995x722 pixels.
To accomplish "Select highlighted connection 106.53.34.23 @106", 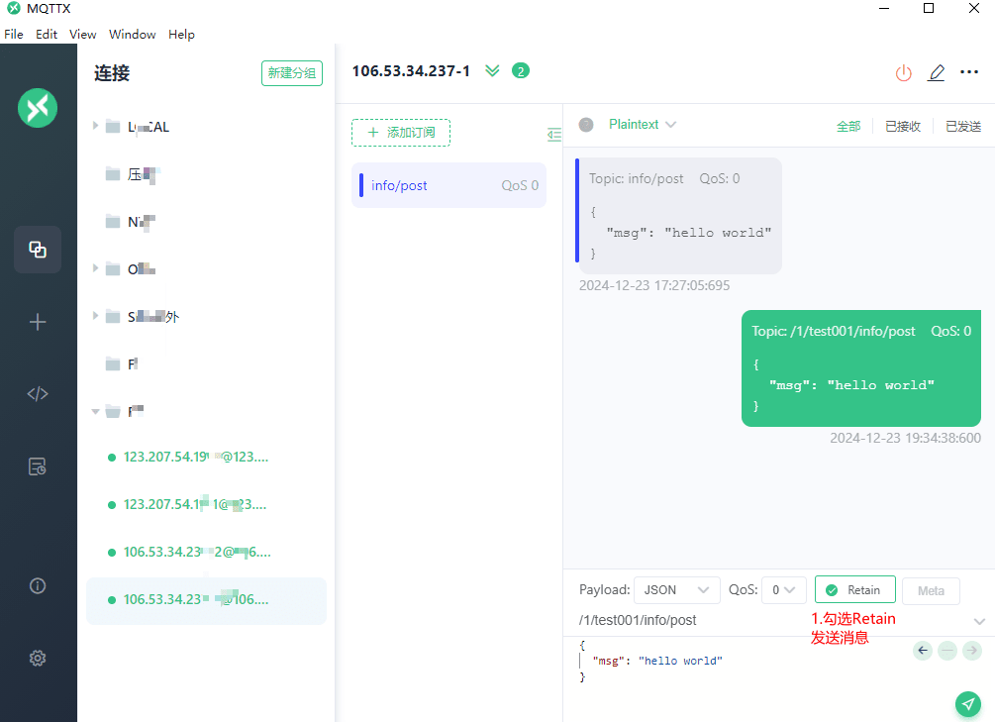I will pos(206,599).
